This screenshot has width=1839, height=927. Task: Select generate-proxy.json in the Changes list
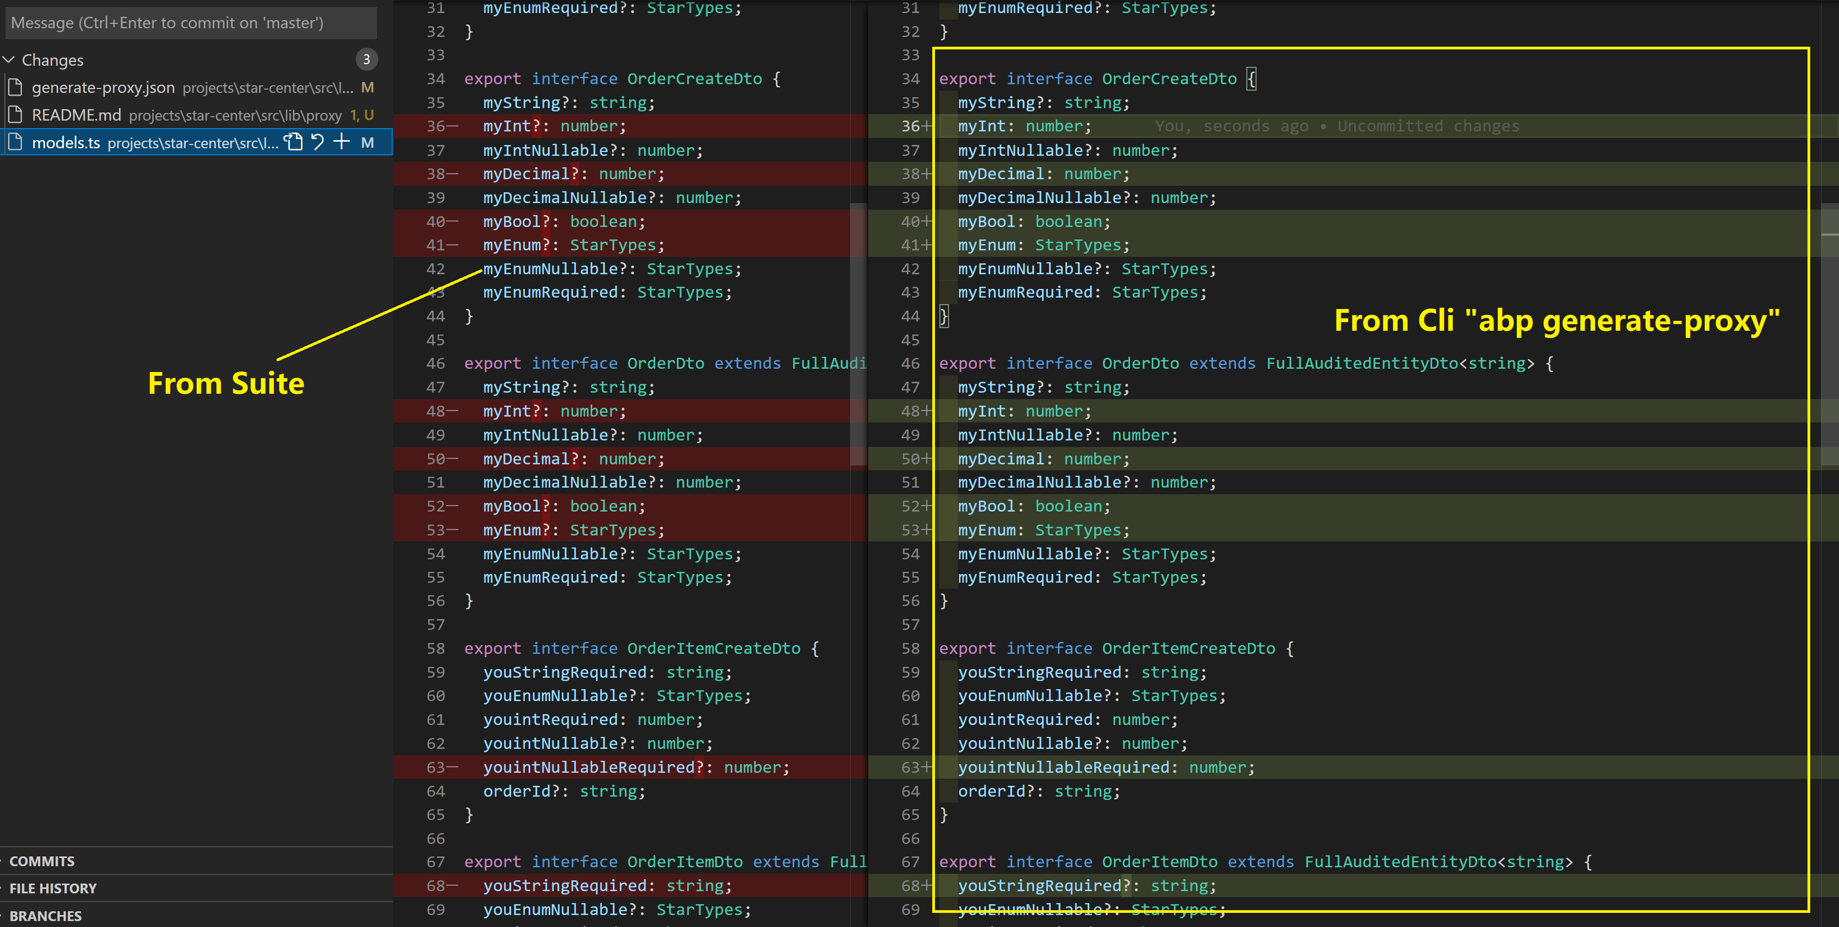104,87
